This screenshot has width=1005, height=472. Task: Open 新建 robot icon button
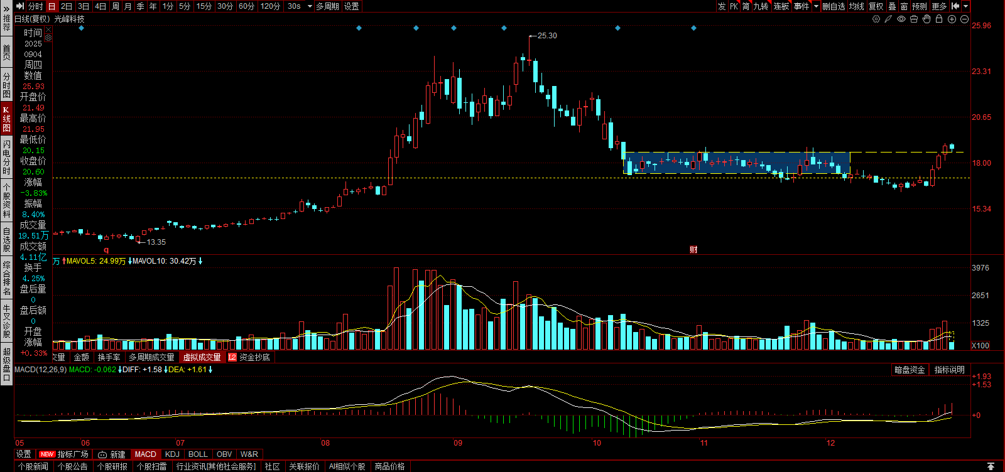pyautogui.click(x=112, y=454)
